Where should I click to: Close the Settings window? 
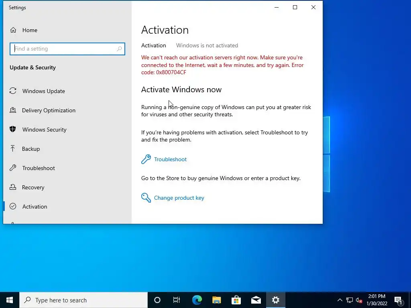(313, 7)
